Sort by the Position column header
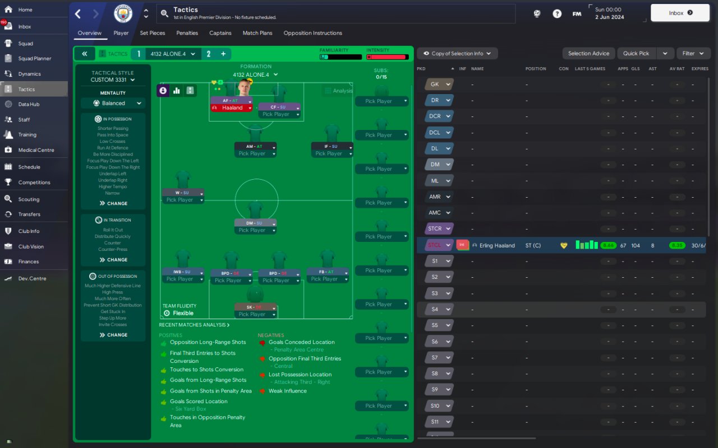718x448 pixels. [x=536, y=69]
